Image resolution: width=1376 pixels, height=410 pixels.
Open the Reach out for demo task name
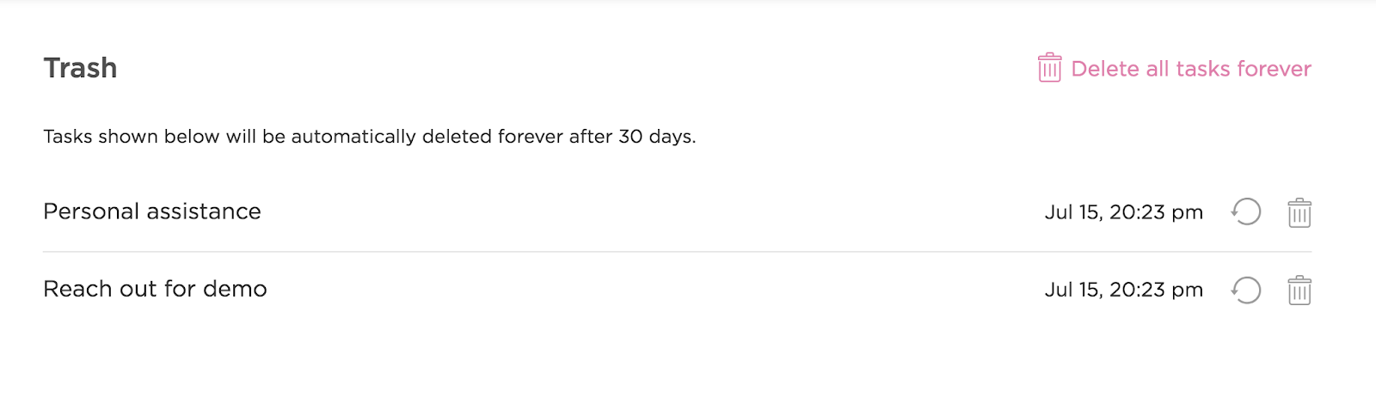pos(155,289)
